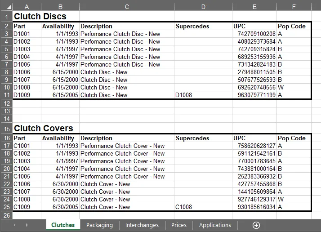Click the Clutch Discs title cell
This screenshot has height=232, width=321.
point(40,17)
